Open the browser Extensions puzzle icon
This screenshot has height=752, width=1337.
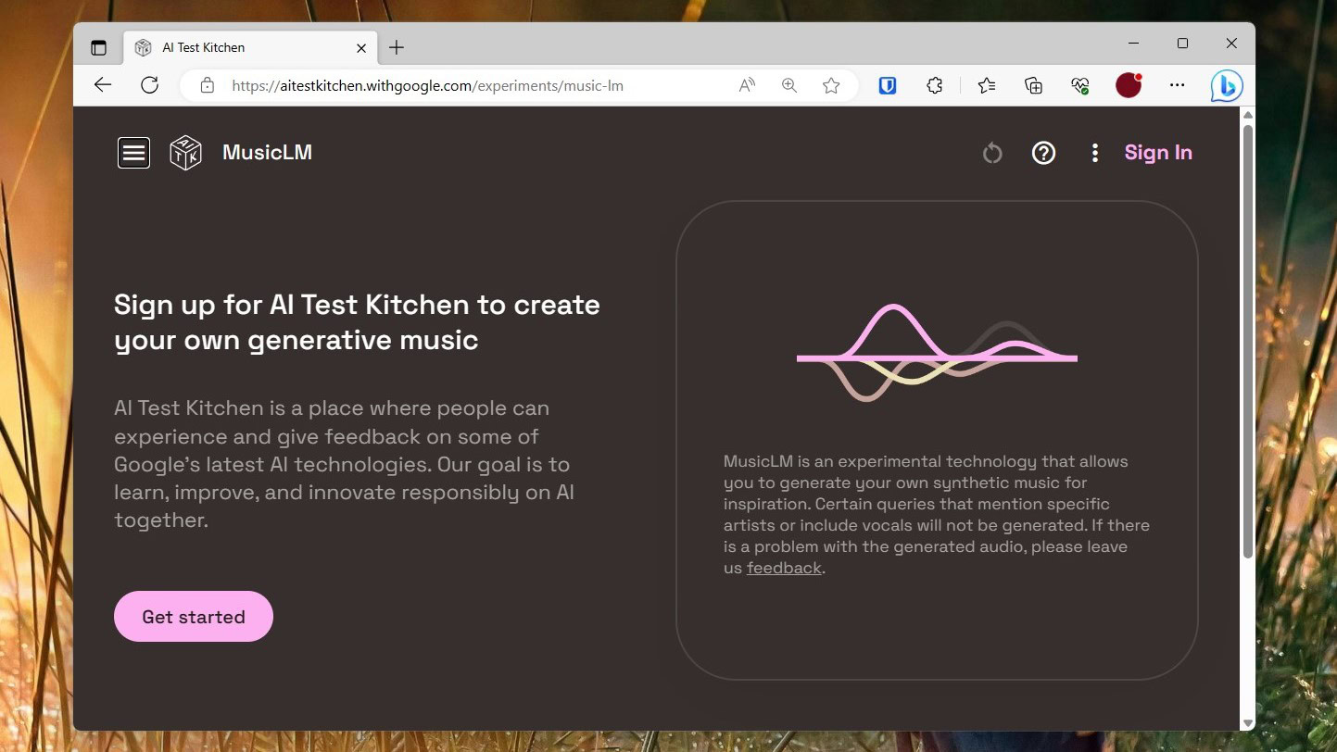pos(934,85)
